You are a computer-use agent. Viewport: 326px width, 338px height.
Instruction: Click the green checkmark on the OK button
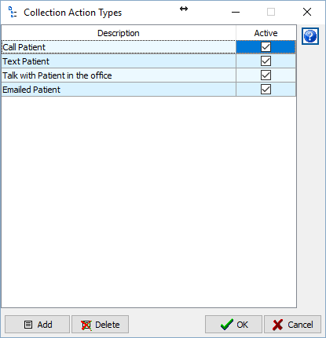point(226,325)
